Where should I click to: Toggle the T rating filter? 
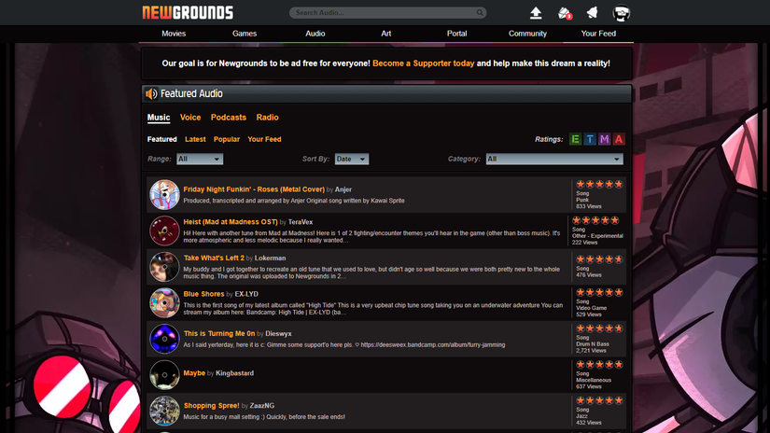[590, 139]
